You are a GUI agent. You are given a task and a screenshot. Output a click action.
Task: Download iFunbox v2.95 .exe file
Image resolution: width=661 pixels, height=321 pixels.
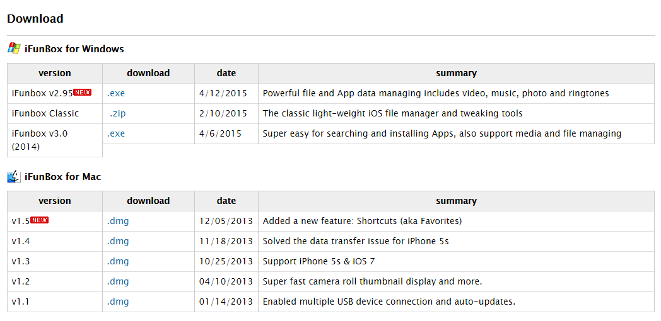coord(116,93)
